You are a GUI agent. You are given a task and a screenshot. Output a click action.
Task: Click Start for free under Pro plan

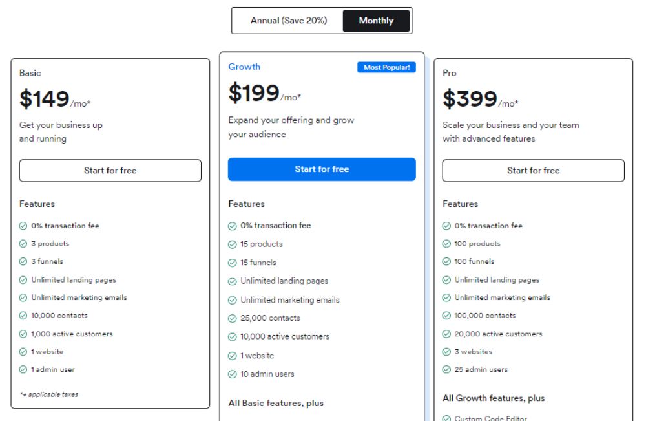tap(533, 170)
